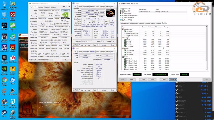Open the GPU selection dropdown in GPU-Z
Viewport: 214px width, 120px height.
tap(41, 60)
